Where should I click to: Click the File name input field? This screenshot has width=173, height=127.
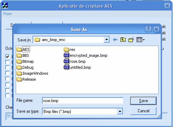tap(83, 101)
